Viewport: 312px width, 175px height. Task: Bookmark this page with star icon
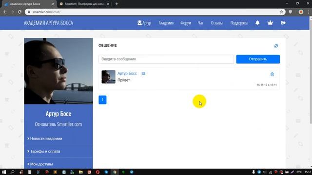tap(281, 12)
